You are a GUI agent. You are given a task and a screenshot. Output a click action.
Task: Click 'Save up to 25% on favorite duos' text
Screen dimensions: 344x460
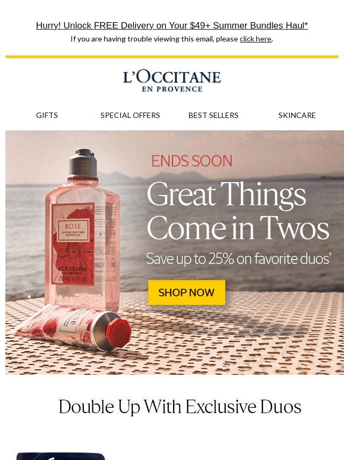point(239,259)
